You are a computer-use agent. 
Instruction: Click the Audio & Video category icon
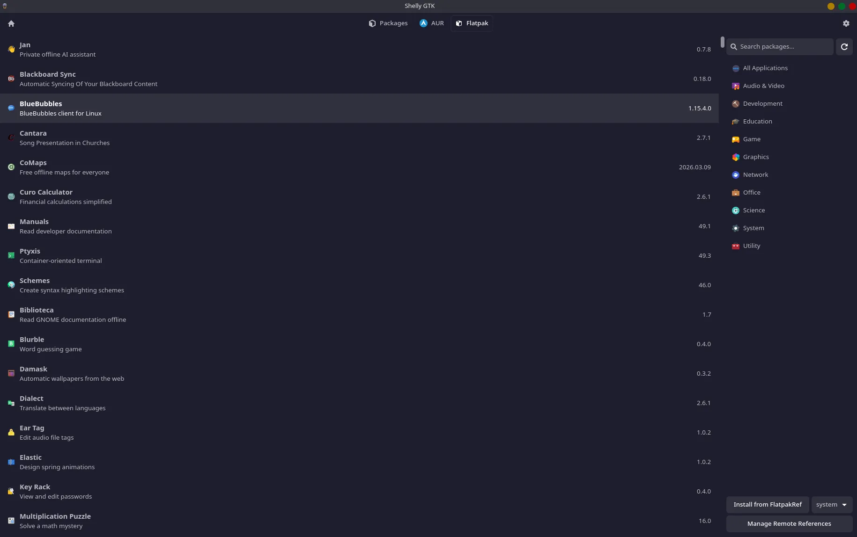tap(736, 86)
